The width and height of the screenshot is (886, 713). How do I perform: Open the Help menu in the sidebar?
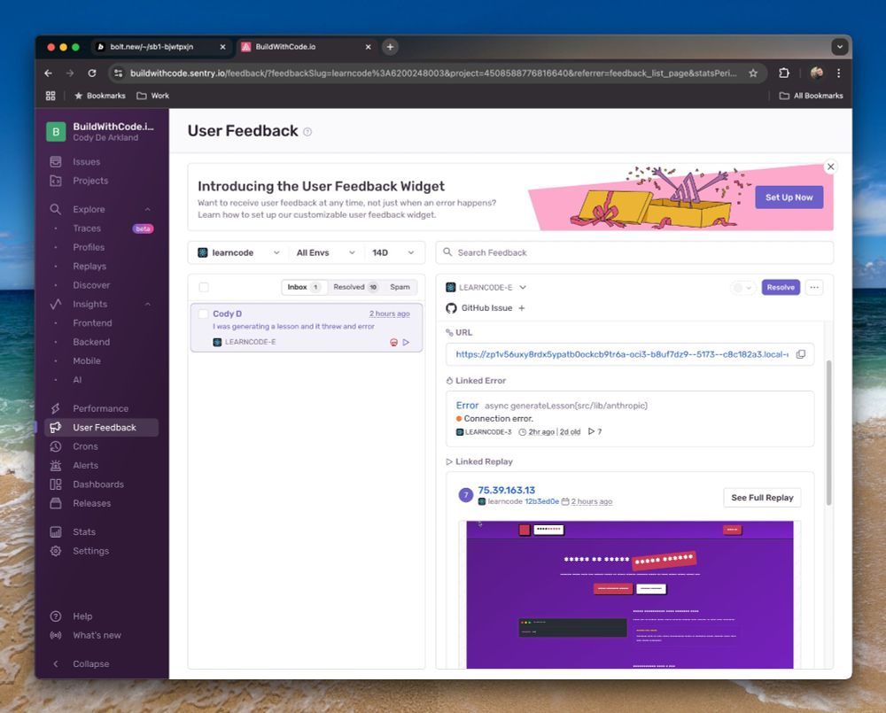[x=82, y=616]
